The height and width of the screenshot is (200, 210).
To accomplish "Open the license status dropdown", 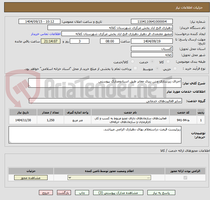I will (109, 178).
